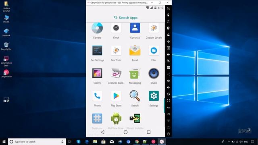Screen dimensions: 258x145
Task: Open the Genymotion battery widget
Action: pyautogui.click(x=169, y=15)
